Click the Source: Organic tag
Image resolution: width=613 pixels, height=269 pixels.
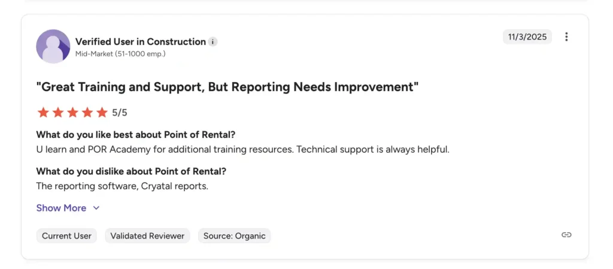click(234, 236)
